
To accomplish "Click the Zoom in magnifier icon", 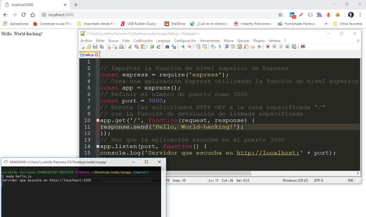I will pyautogui.click(x=183, y=47).
